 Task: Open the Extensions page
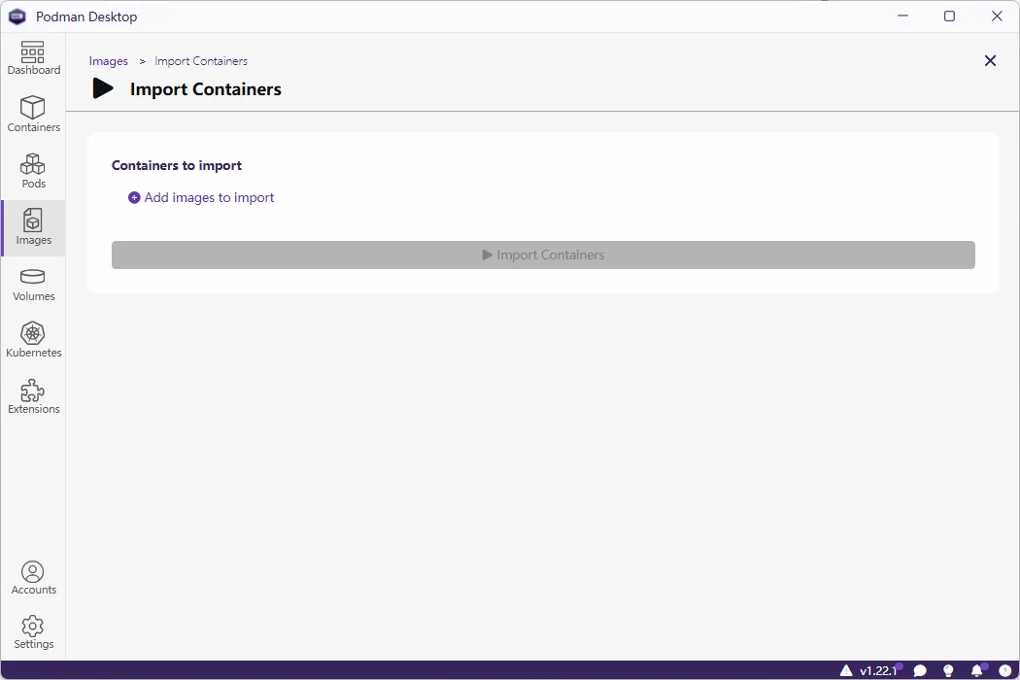33,396
